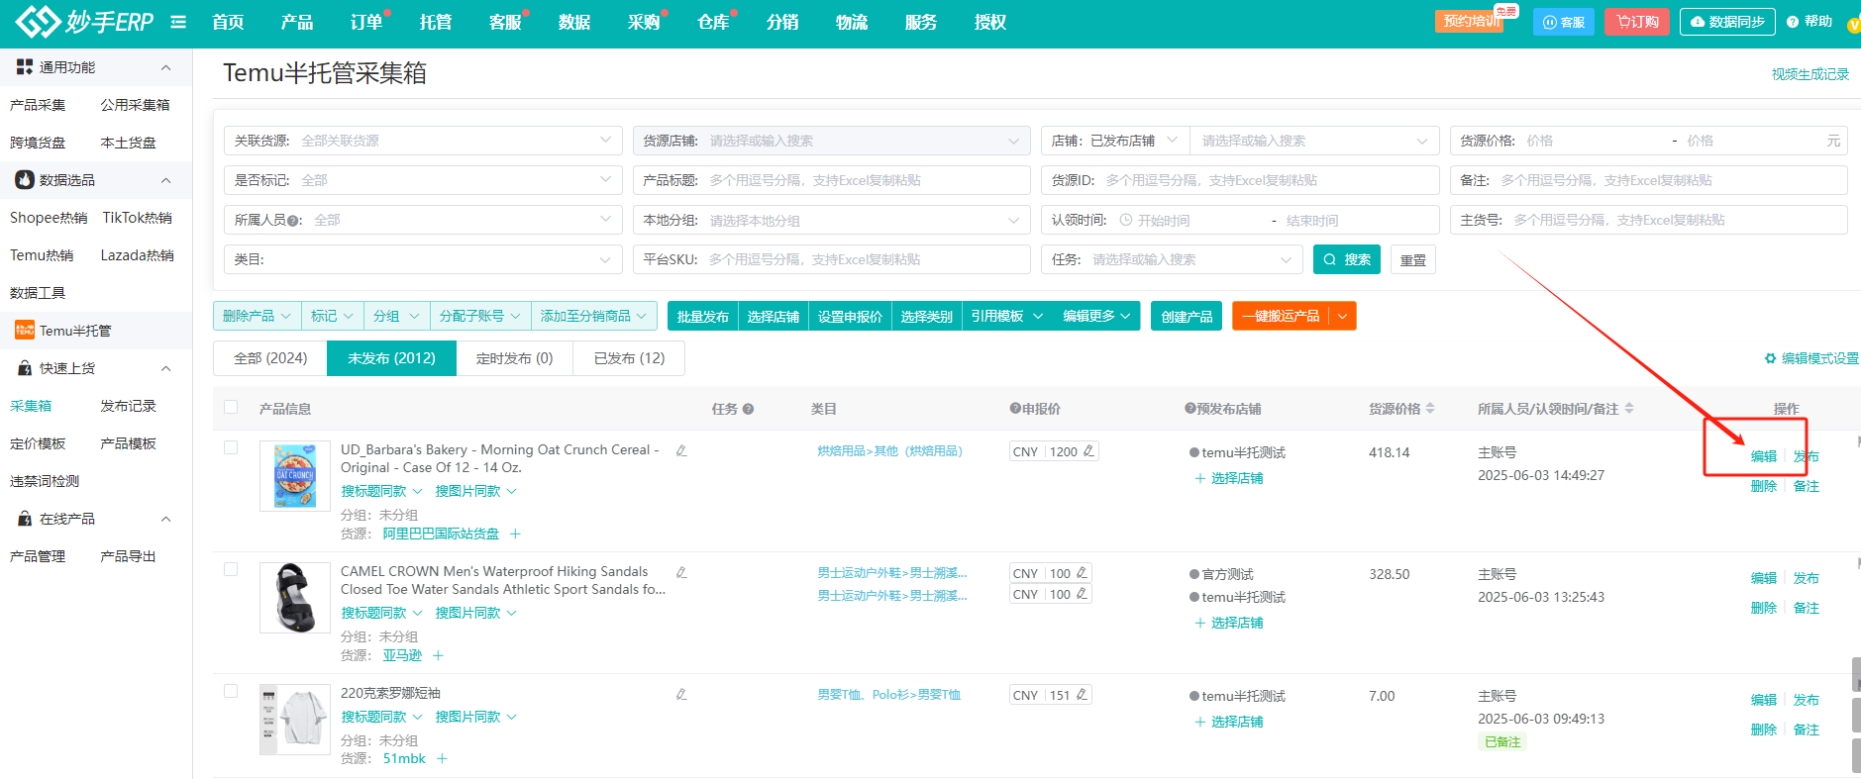Image resolution: width=1861 pixels, height=779 pixels.
Task: Click the 货源ID input field
Action: (x=1240, y=180)
